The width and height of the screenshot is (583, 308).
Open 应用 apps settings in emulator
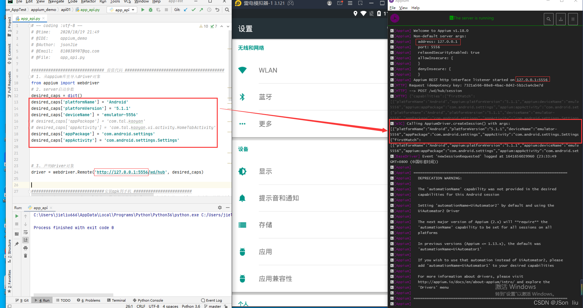tap(310, 252)
